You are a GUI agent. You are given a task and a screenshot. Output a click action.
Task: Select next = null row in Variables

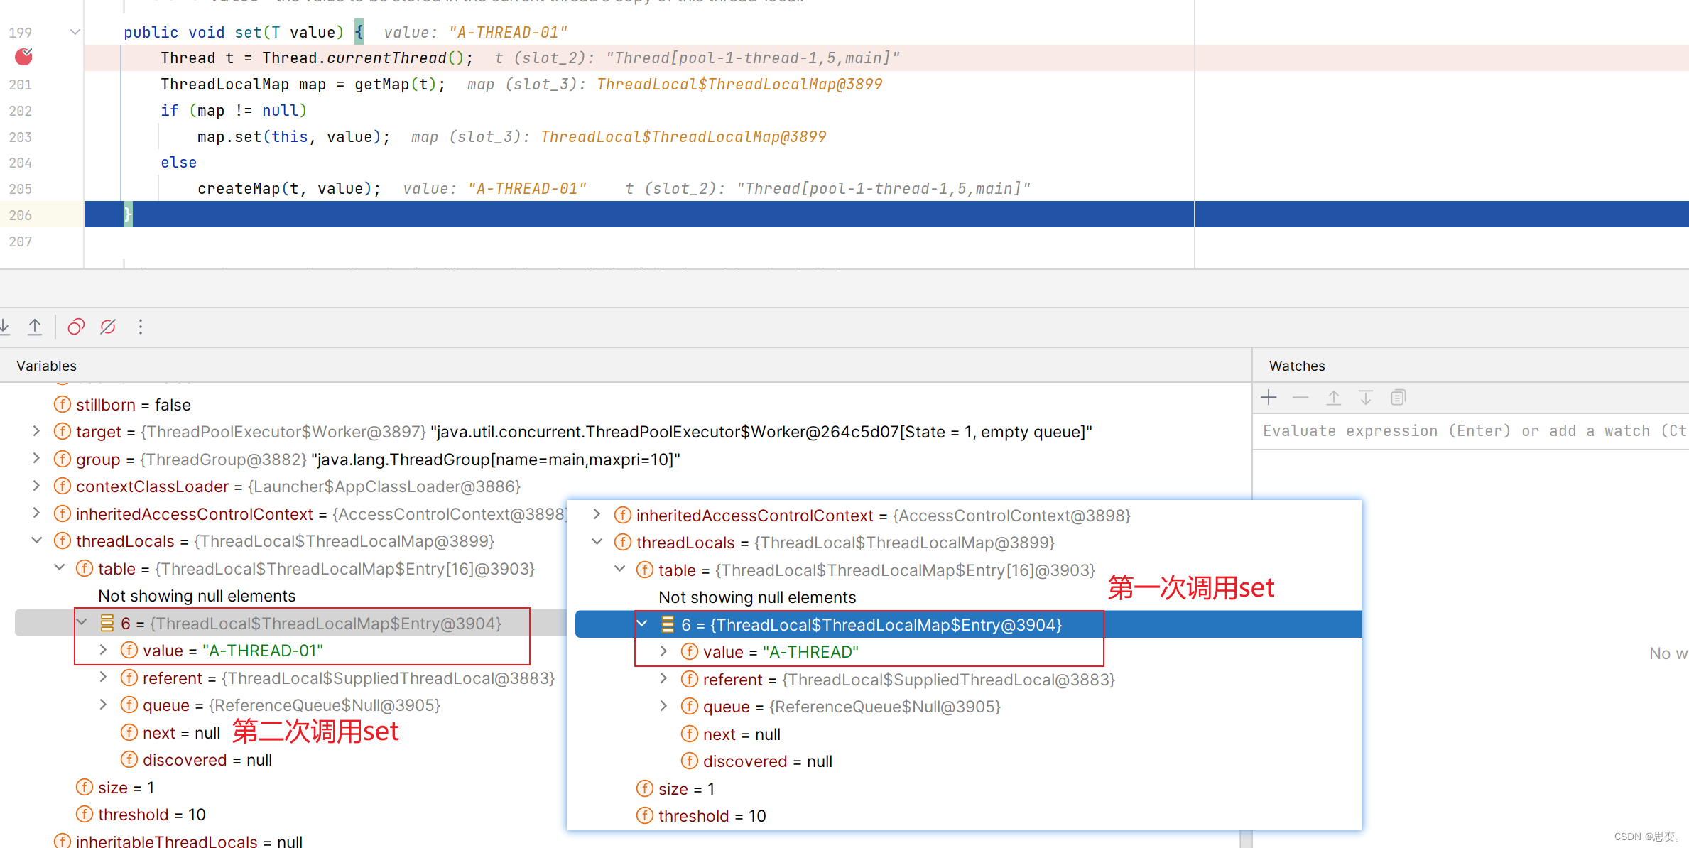click(x=170, y=733)
